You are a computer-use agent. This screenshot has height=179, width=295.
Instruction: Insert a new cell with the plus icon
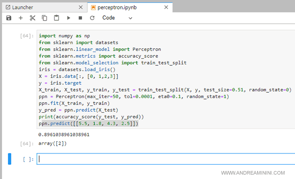point(21,18)
